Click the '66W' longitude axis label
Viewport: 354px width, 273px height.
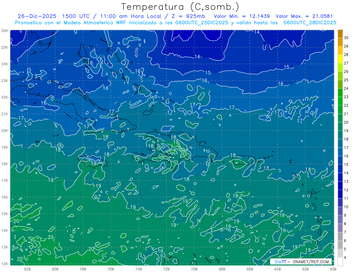tap(250, 269)
